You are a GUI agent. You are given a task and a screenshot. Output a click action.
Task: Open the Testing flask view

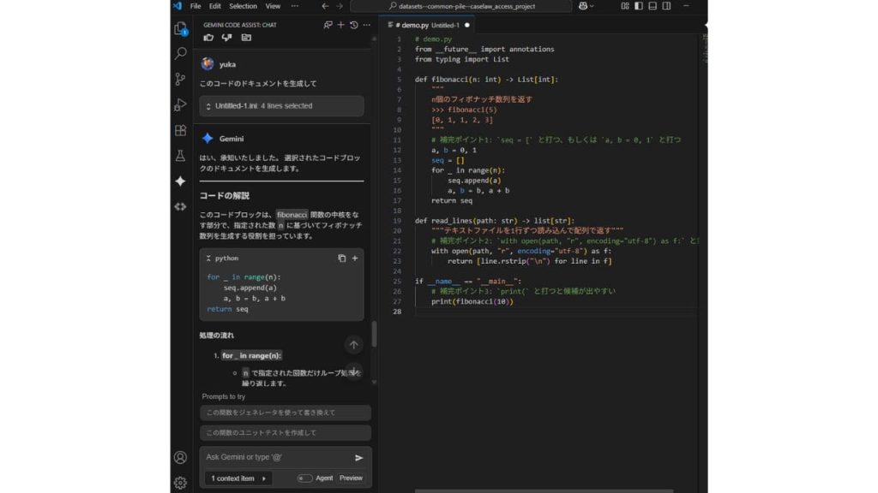pos(180,156)
